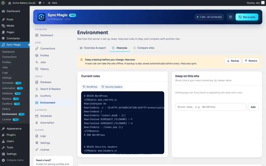Screen dimensions: 266x166
Task: Open Automation in Automate section
Action: 53,123
